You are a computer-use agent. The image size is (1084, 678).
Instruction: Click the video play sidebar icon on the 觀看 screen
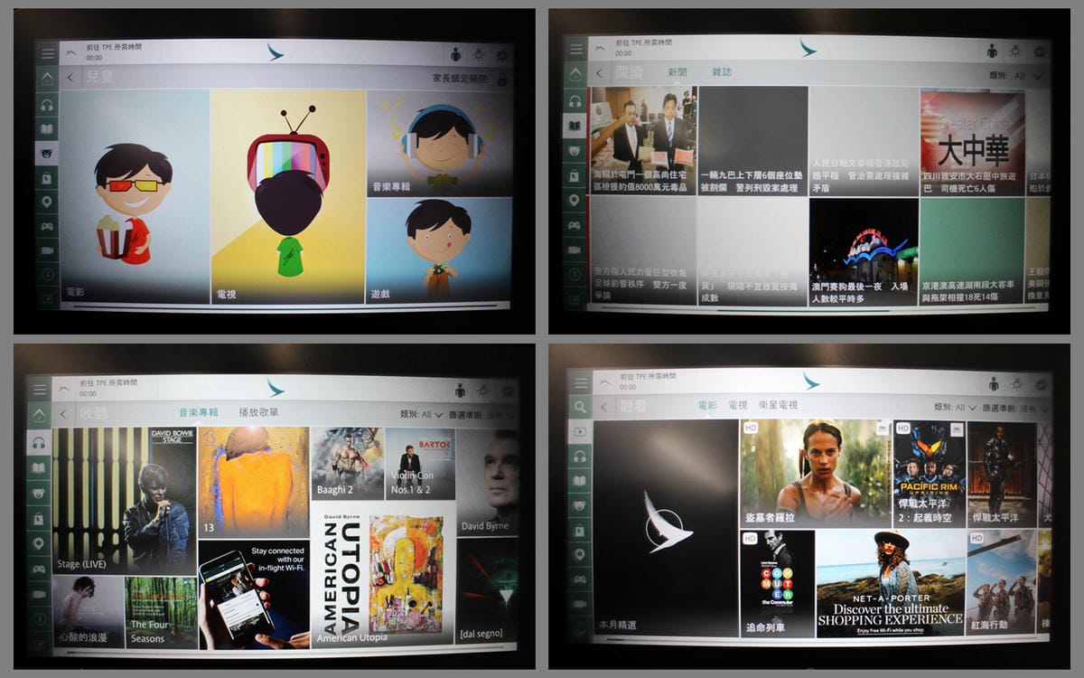pos(579,432)
